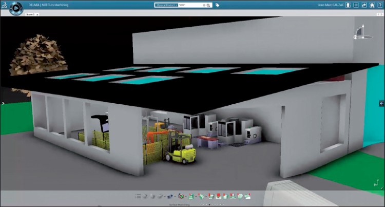
Task: Click the blue tool icon in action bar
Action: coord(170,196)
